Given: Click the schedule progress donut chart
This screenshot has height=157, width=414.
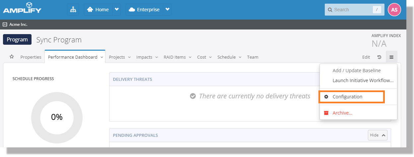Looking at the screenshot, I should (x=57, y=117).
